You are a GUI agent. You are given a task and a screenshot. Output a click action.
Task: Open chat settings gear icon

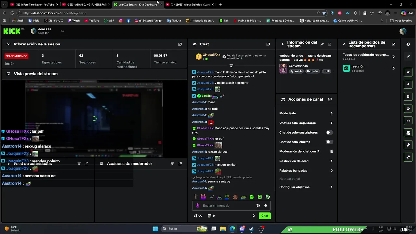click(x=254, y=216)
